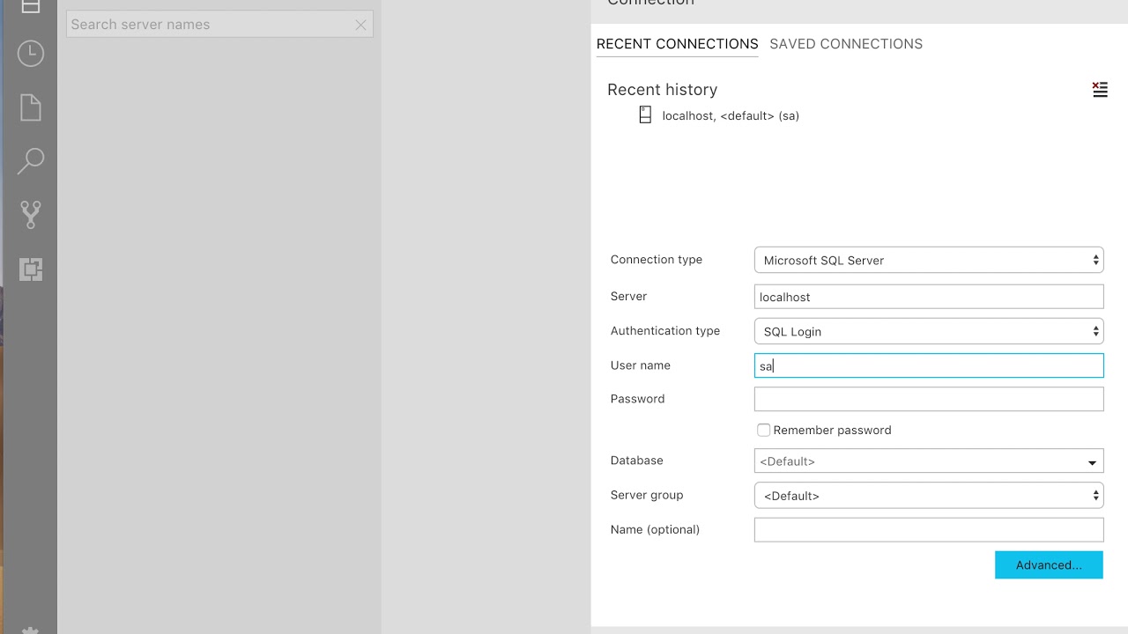Open the Task History clock icon

click(31, 54)
